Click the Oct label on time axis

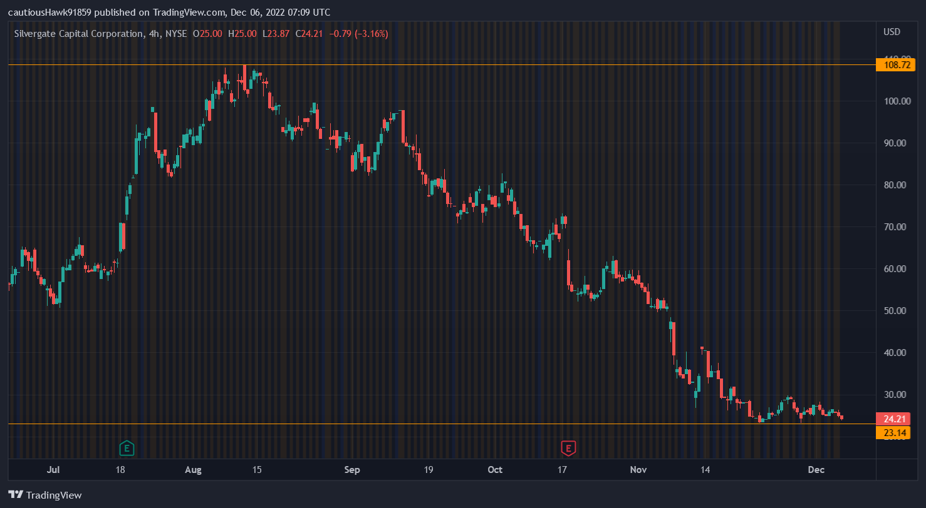tap(495, 469)
